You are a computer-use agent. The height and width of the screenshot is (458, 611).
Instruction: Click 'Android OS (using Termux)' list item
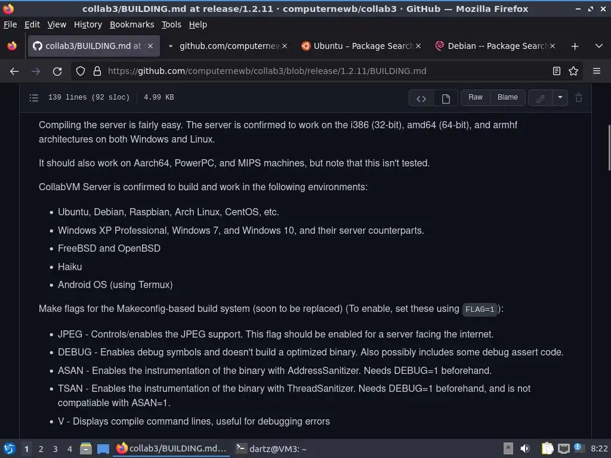(x=115, y=284)
